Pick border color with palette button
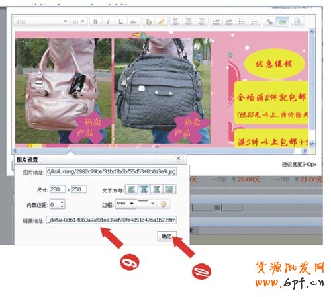Screen dimensions: 331x297 tap(164, 204)
